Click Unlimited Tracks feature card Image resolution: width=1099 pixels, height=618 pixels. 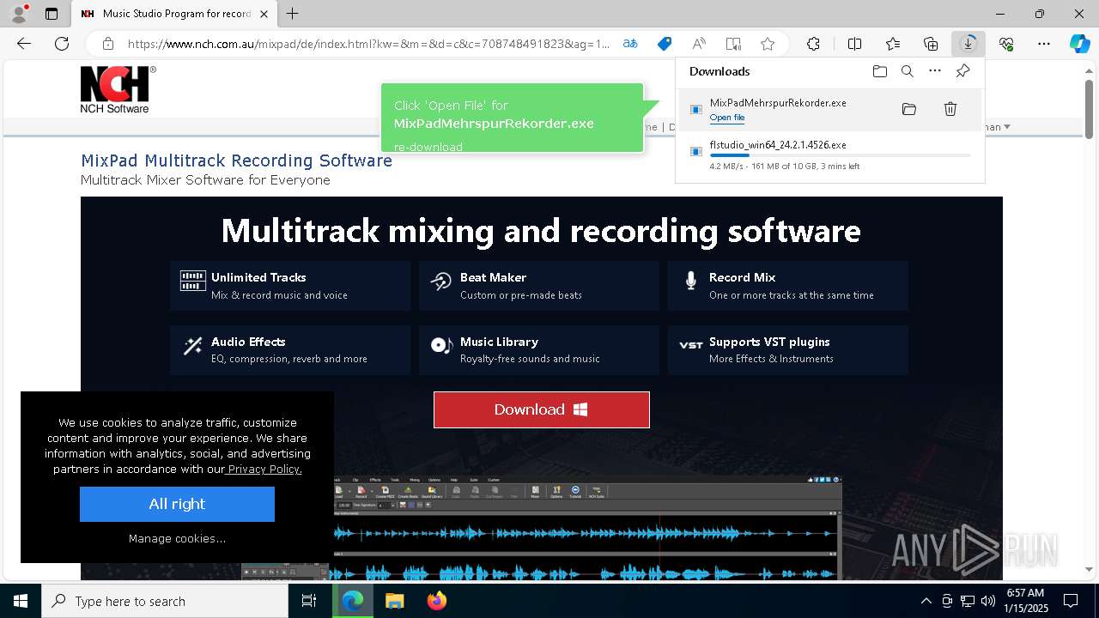(290, 286)
